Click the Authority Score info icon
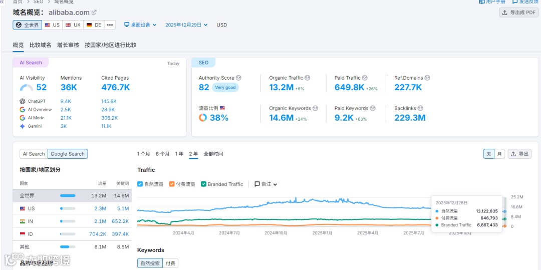The width and height of the screenshot is (541, 270). [x=238, y=78]
